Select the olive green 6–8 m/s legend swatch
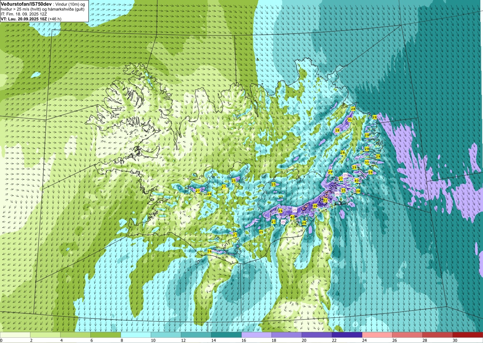This screenshot has height=343, width=483. [106, 335]
